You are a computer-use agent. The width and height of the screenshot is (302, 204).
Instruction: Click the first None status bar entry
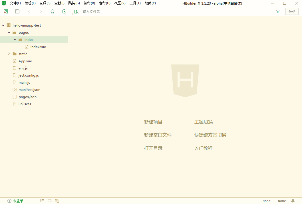(266, 201)
